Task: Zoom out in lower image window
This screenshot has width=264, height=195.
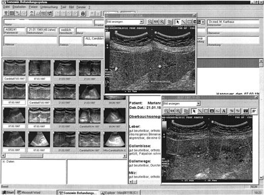Action: point(166,111)
